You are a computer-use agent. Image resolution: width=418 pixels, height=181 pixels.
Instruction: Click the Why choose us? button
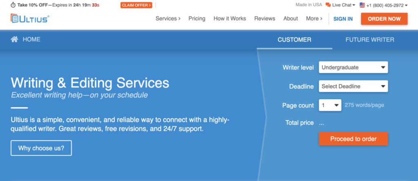(41, 148)
